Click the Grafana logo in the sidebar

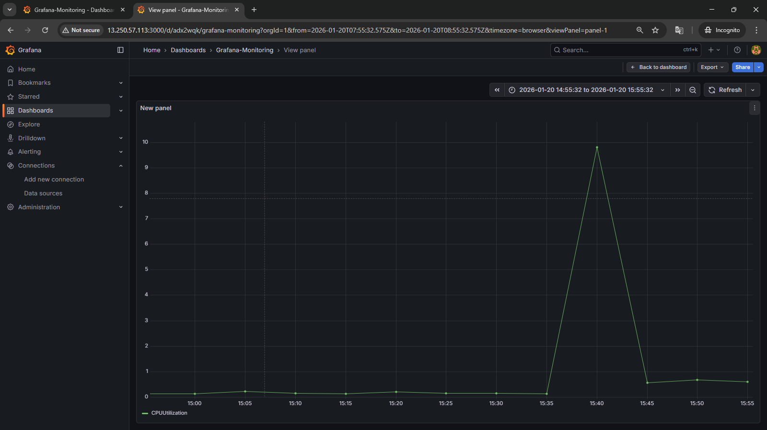[x=10, y=50]
